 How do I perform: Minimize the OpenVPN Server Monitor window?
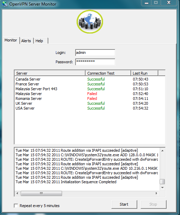click(147, 3)
